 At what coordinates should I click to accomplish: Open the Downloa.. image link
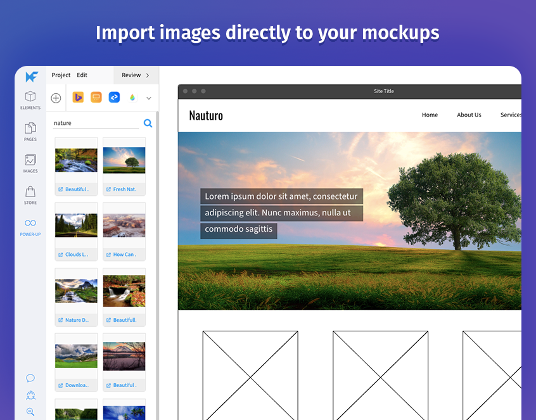[77, 385]
